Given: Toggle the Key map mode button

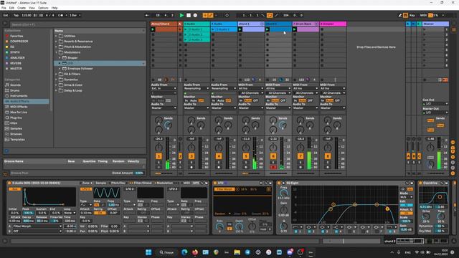Looking at the screenshot, I should [x=412, y=15].
